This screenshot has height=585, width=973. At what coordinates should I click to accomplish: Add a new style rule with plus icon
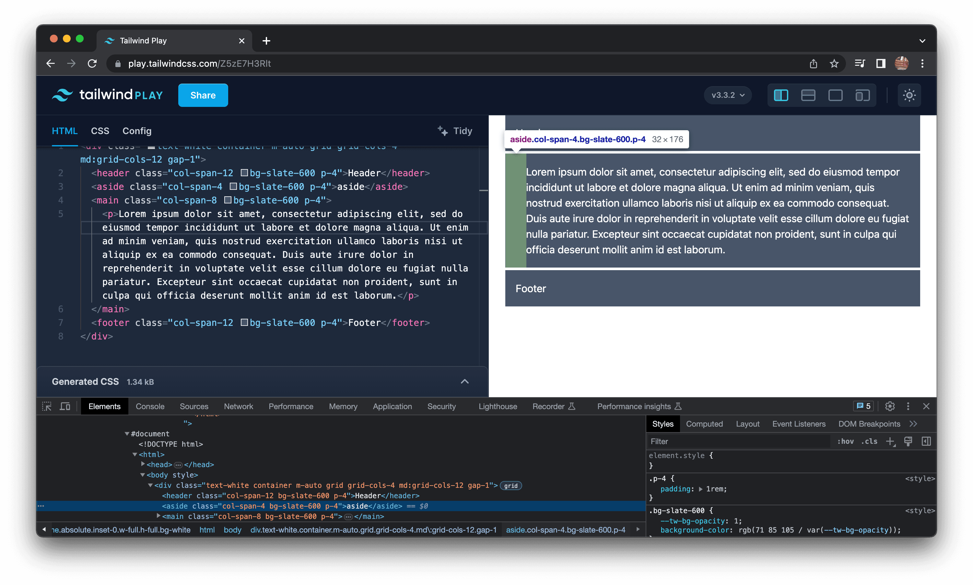890,442
